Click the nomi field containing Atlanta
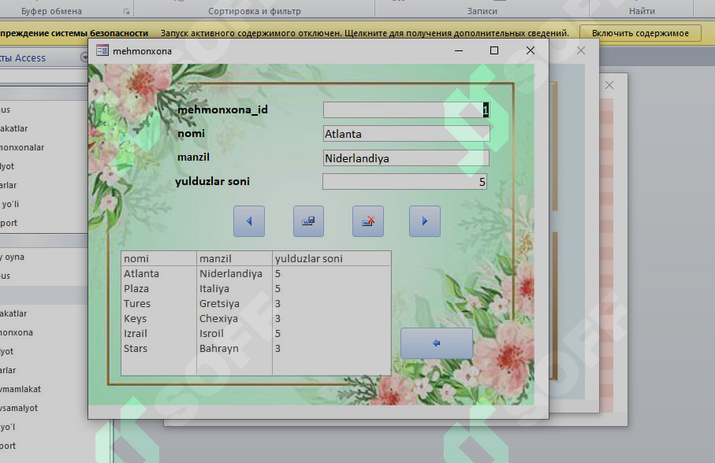This screenshot has height=463, width=715. tap(406, 134)
